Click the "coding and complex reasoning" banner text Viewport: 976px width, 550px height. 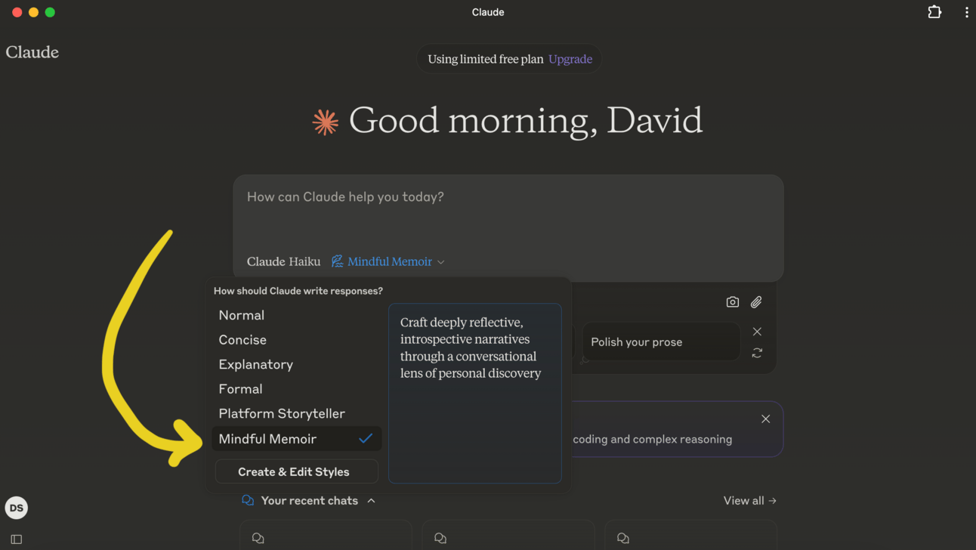point(653,439)
